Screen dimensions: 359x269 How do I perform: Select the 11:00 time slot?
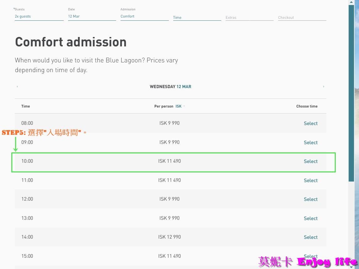[x=310, y=181]
